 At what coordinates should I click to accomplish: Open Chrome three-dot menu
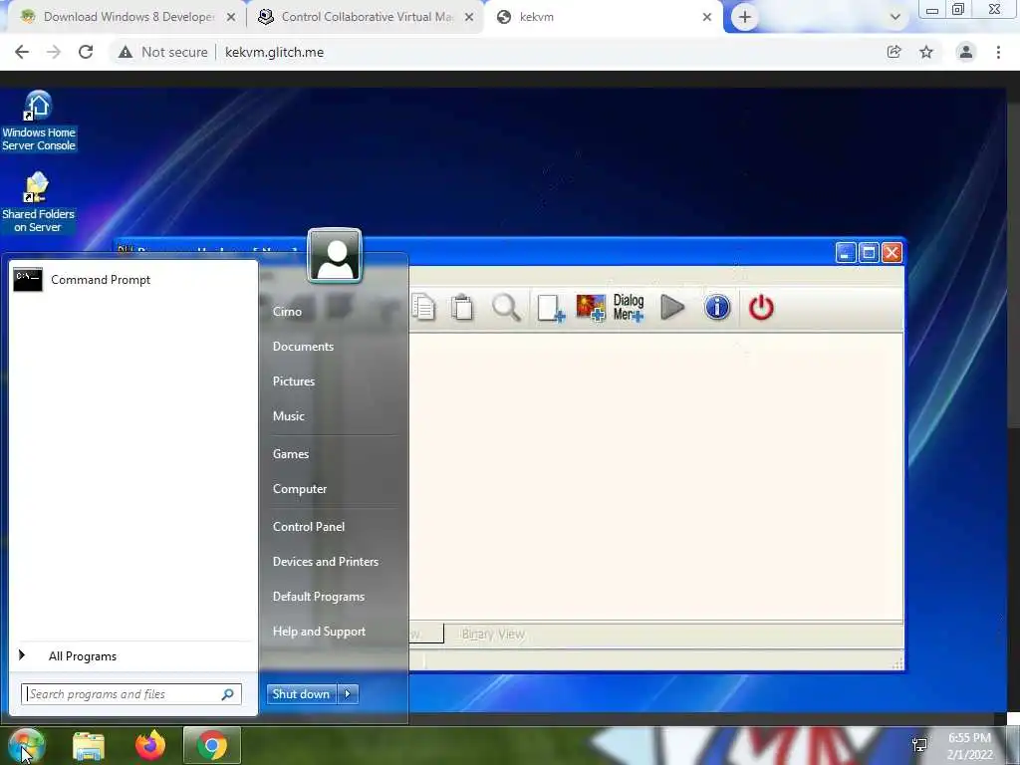click(x=998, y=52)
